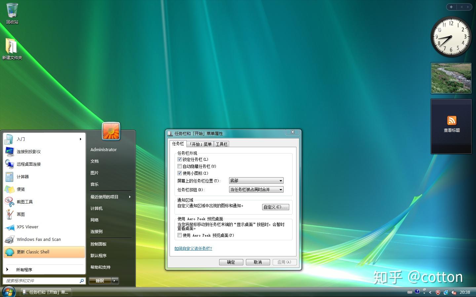Open Paint (画图)
Viewport: 476px width, 297px height.
click(20, 214)
